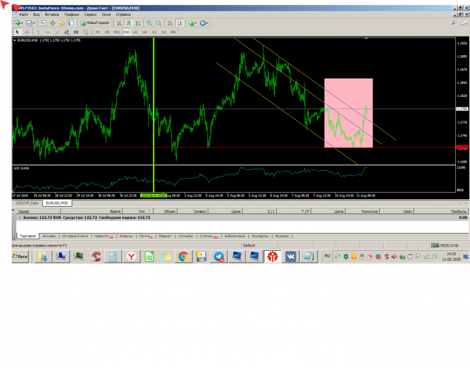Open the Пуск start button
The width and height of the screenshot is (470, 368).
20,256
